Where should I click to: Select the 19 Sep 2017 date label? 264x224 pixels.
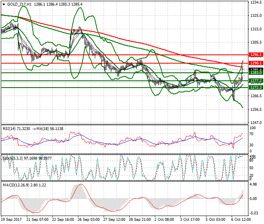11,220
